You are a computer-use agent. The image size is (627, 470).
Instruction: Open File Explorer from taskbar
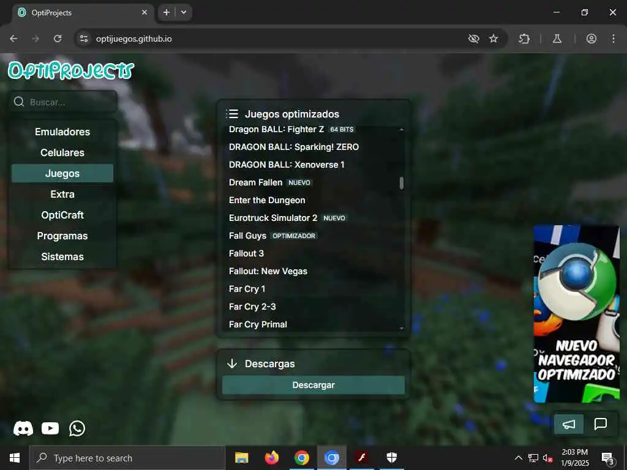coord(241,458)
